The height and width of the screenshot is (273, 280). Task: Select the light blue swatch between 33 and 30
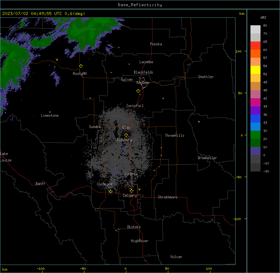(255, 126)
